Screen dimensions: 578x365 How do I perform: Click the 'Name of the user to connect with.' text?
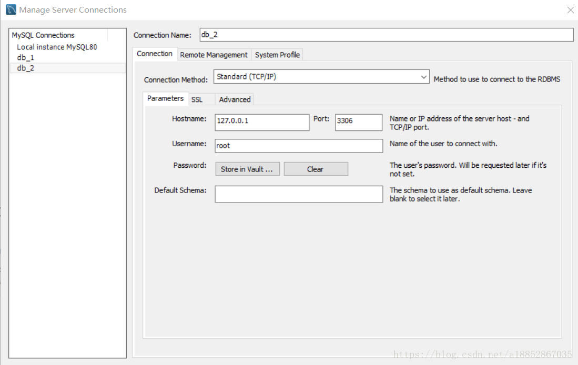443,144
